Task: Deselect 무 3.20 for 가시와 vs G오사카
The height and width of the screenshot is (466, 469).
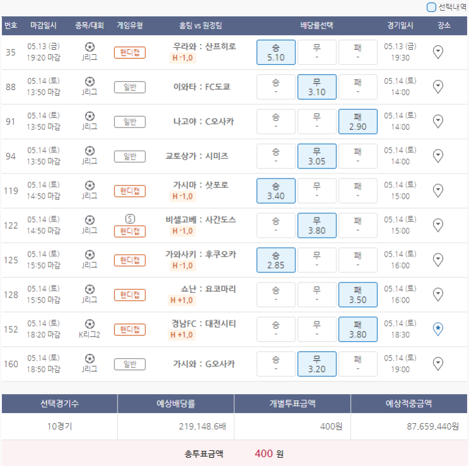Action: click(x=317, y=364)
